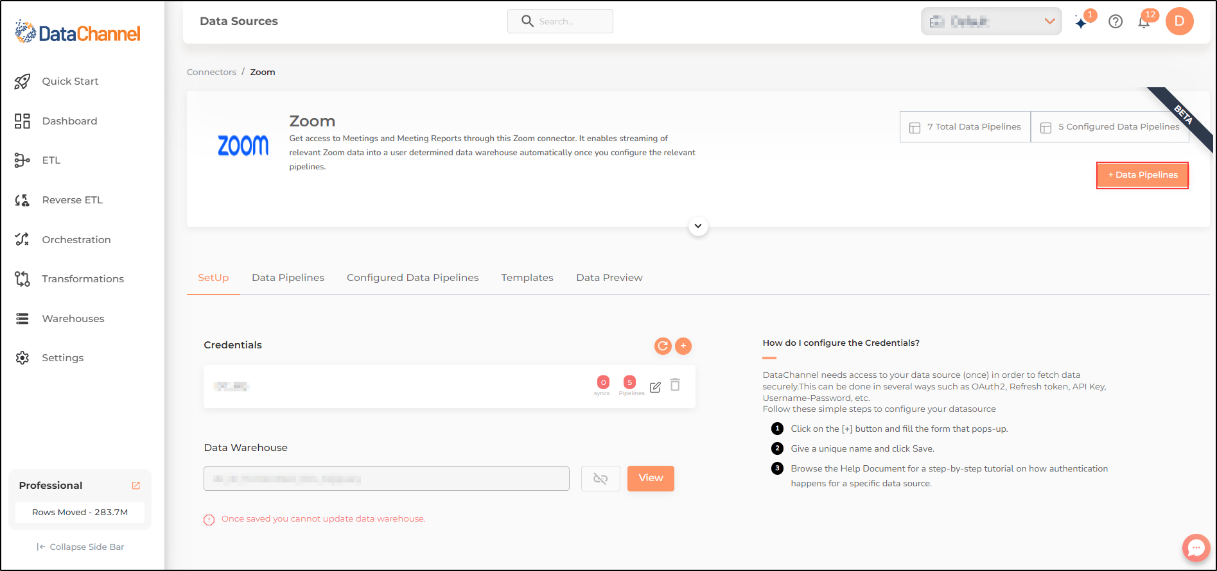Click the AI sparkle icon in header
This screenshot has height=571, width=1217.
[x=1082, y=22]
